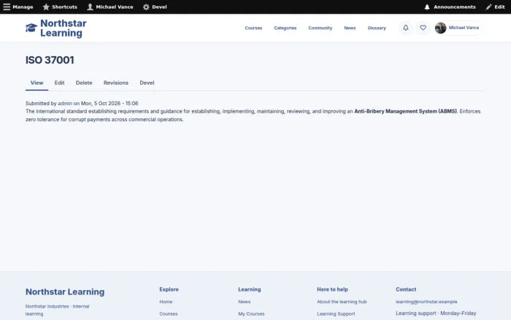Screen dimensions: 511x320
Task: Click the Michael Vance header account name
Action: pyautogui.click(x=464, y=28)
